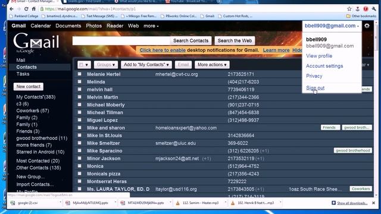Click the browser address bar
The image size is (381, 214).
tap(192, 9)
